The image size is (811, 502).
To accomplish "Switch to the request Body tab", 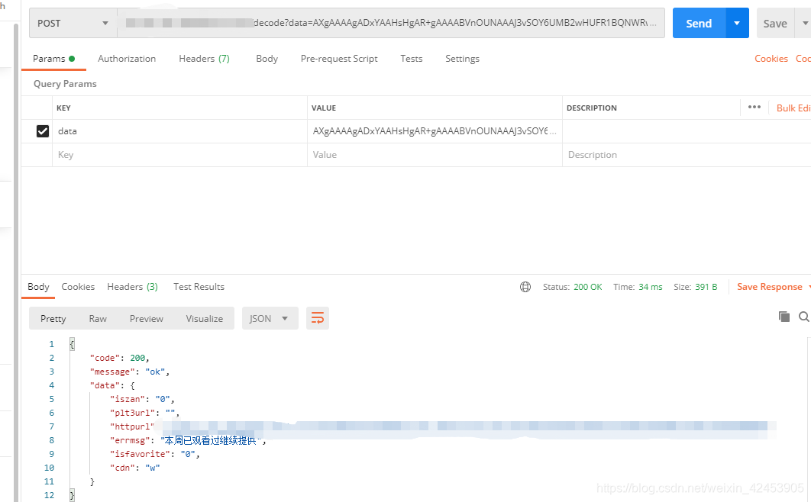I will pyautogui.click(x=267, y=58).
